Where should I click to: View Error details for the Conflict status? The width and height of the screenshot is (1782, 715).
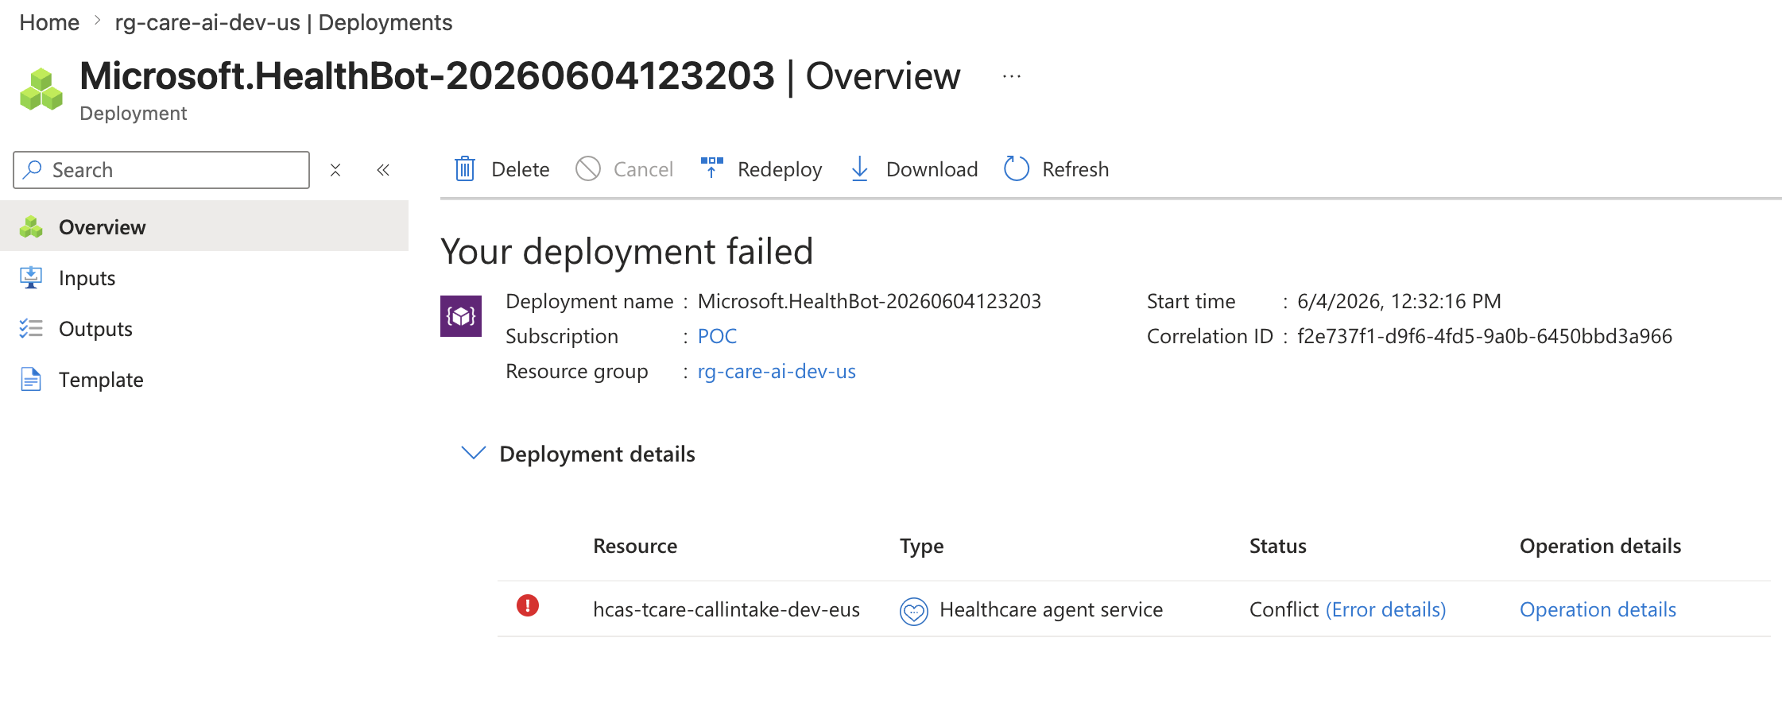pos(1386,609)
